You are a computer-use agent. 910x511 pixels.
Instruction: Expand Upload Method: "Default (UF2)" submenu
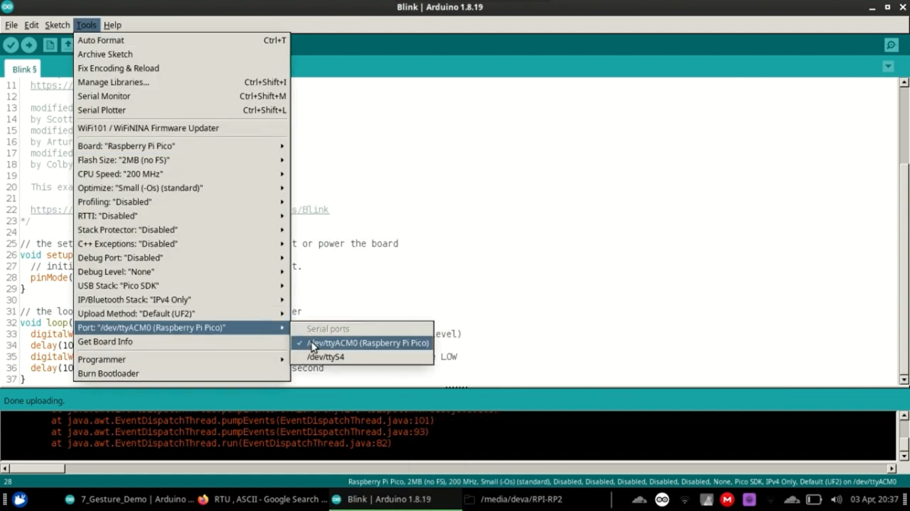182,313
